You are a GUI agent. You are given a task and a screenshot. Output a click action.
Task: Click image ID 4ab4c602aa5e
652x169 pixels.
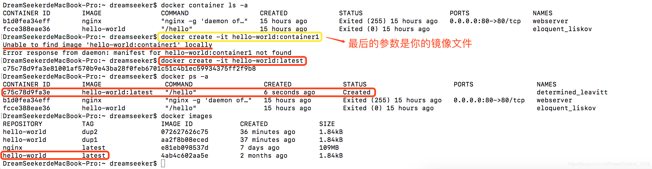(184, 156)
